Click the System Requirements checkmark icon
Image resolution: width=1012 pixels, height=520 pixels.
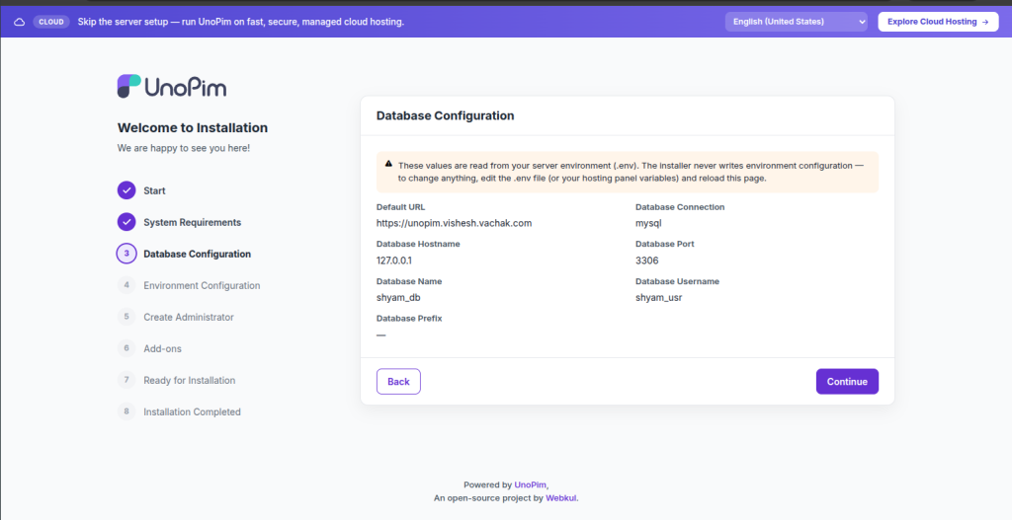coord(126,222)
